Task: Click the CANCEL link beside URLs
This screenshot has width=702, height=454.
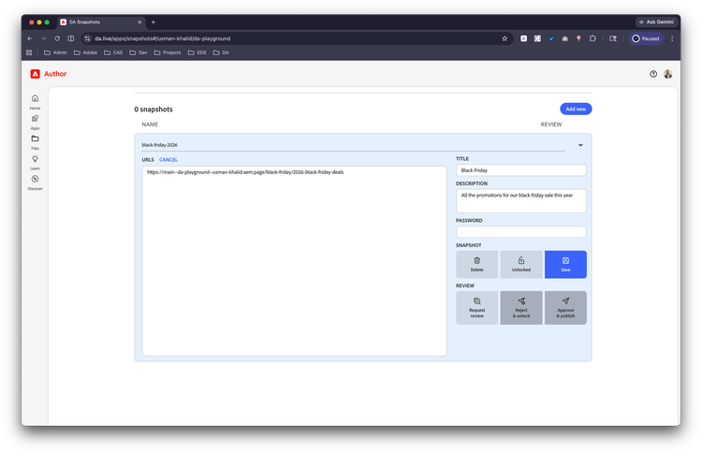Action: pos(168,160)
